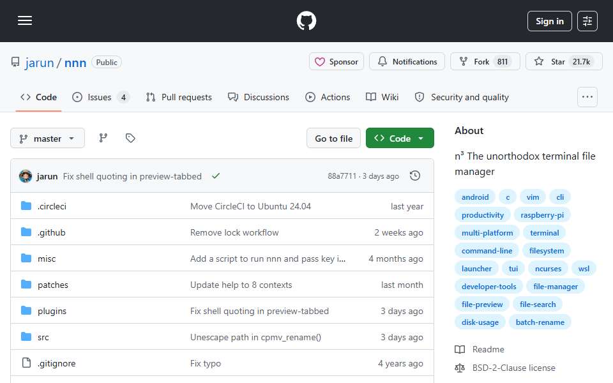613x383 pixels.
Task: Open 'Fix typo' commit message
Action: [x=206, y=363]
